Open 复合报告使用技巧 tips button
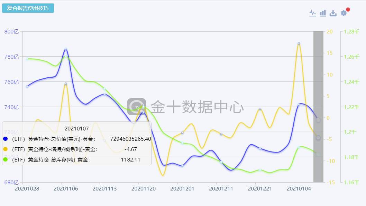This screenshot has height=206, width=366. tap(28, 8)
